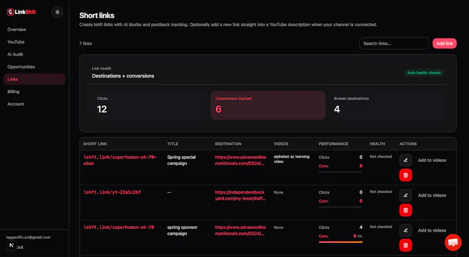Open independentbackyard.com destination link
This screenshot has height=257, width=469.
[240, 195]
